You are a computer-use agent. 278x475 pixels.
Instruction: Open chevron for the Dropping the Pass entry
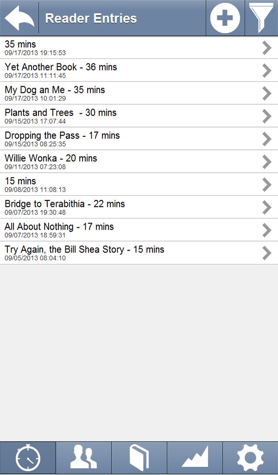pos(266,139)
